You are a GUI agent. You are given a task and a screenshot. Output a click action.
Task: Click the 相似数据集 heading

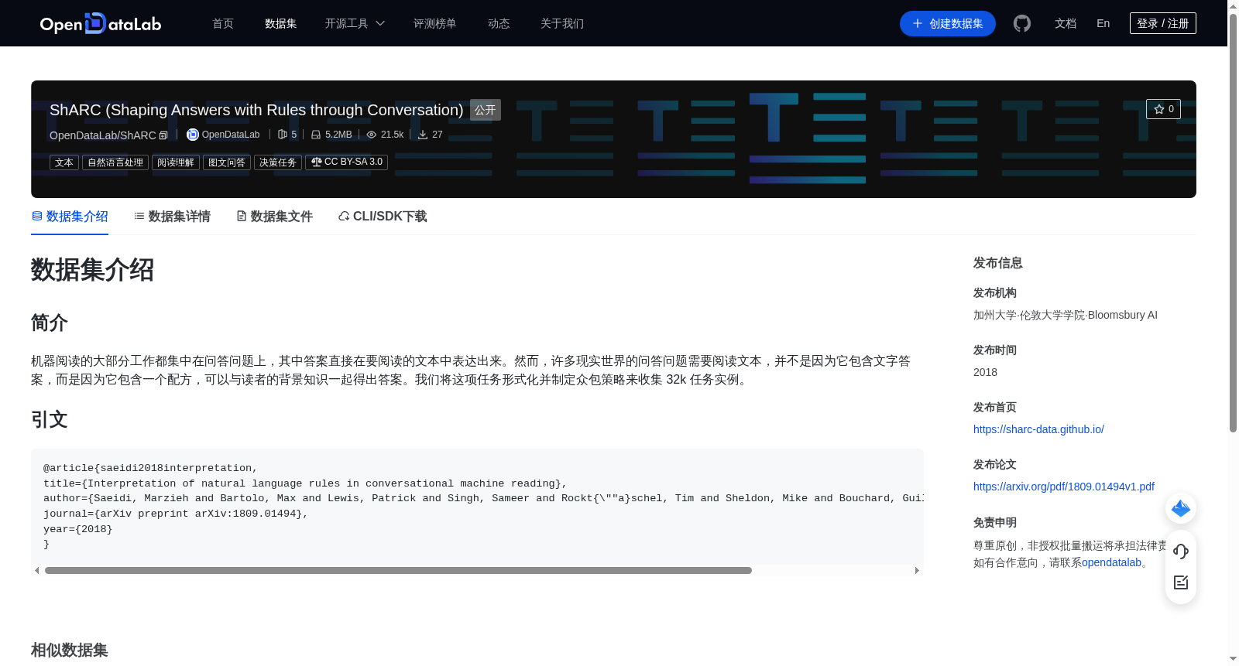coord(70,651)
